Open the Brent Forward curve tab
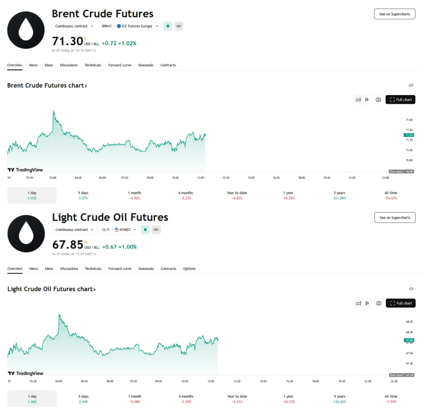The height and width of the screenshot is (411, 424). click(119, 65)
